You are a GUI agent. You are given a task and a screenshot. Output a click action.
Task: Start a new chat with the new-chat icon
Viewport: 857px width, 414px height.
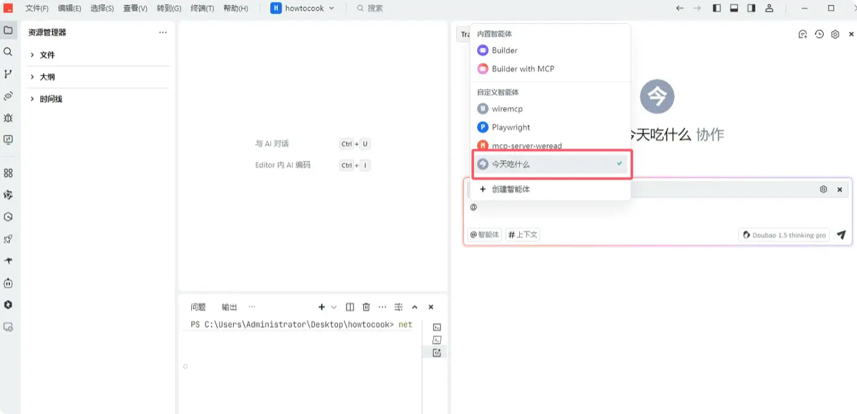pyautogui.click(x=803, y=34)
